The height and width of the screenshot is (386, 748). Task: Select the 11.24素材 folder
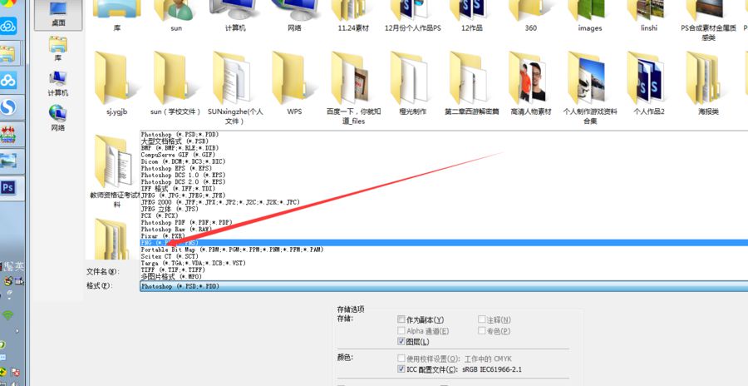(x=353, y=15)
